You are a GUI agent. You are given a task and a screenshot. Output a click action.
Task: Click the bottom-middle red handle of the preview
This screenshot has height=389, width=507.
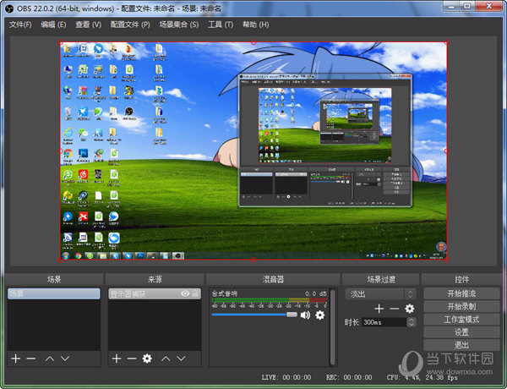click(x=253, y=260)
